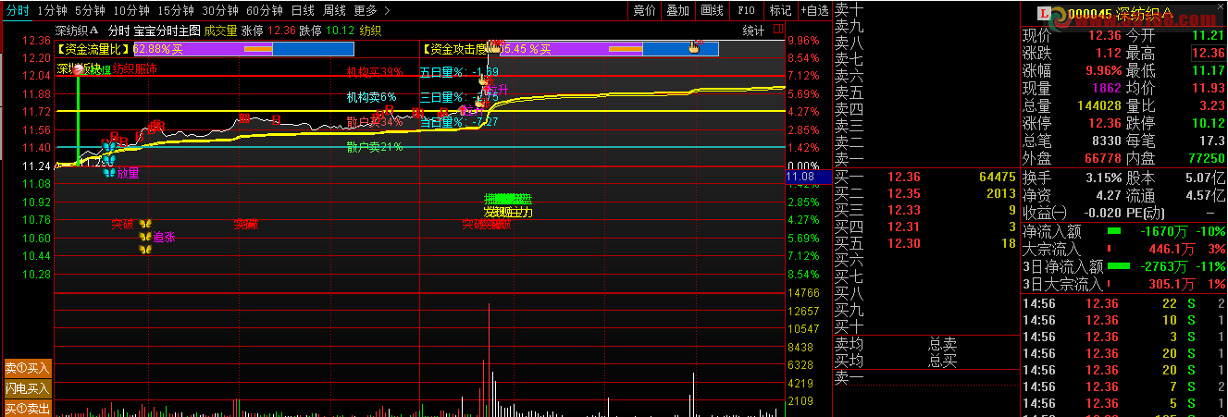Click the 机构卖6% indicator label
Image resolution: width=1228 pixels, height=417 pixels.
click(x=371, y=96)
